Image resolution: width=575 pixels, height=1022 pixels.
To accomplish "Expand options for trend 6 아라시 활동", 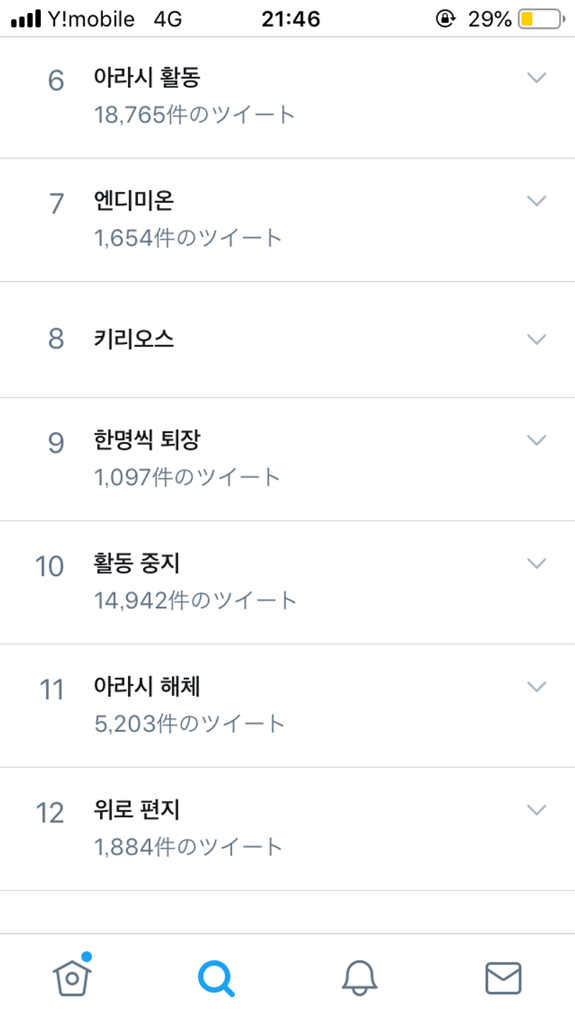I will (x=537, y=78).
